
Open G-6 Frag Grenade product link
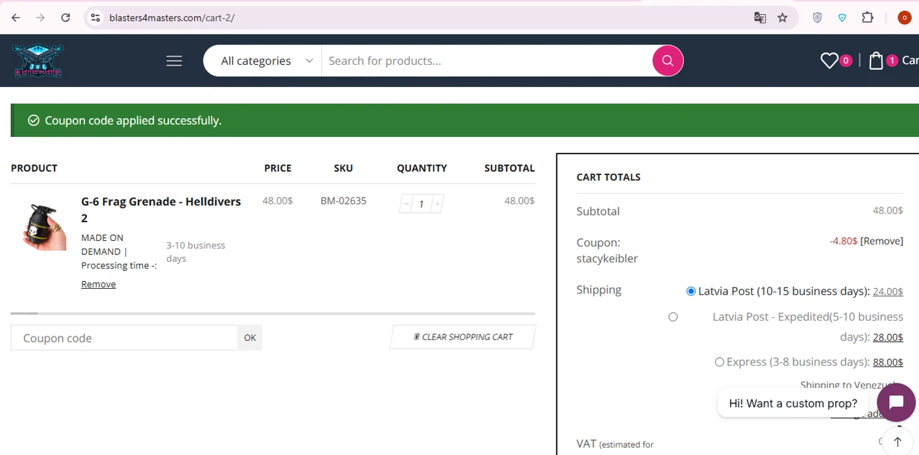161,209
